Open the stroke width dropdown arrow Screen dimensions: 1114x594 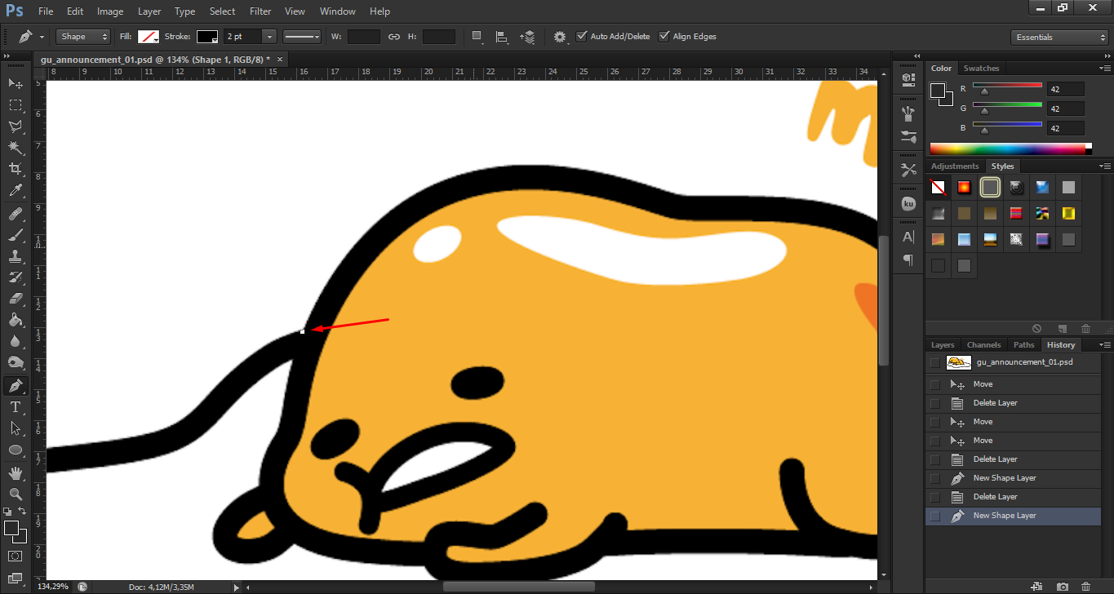(x=269, y=37)
